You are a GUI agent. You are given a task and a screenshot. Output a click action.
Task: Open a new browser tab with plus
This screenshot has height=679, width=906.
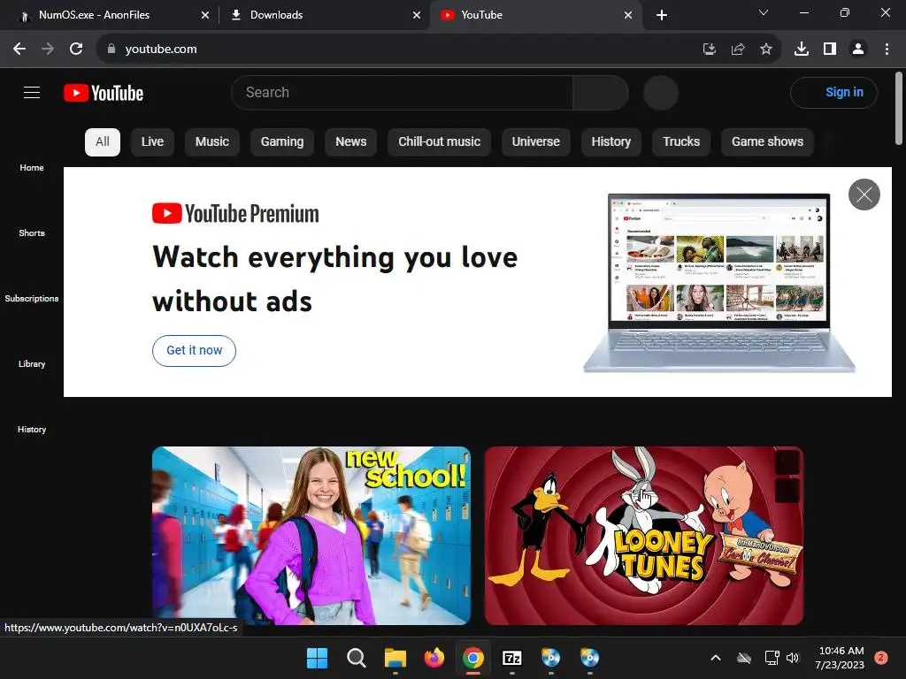(x=662, y=16)
